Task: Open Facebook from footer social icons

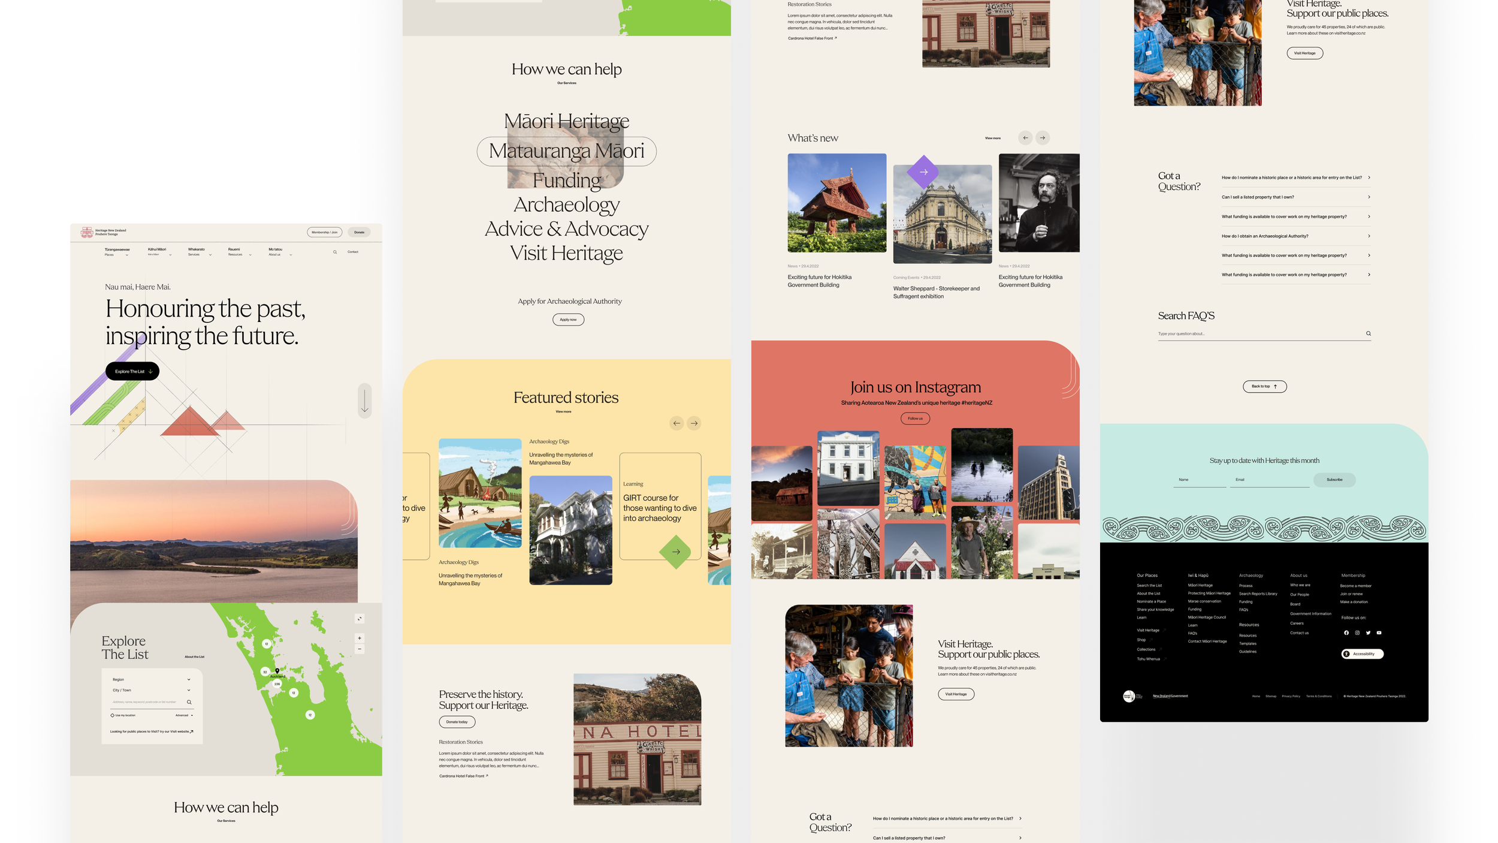Action: [1346, 633]
